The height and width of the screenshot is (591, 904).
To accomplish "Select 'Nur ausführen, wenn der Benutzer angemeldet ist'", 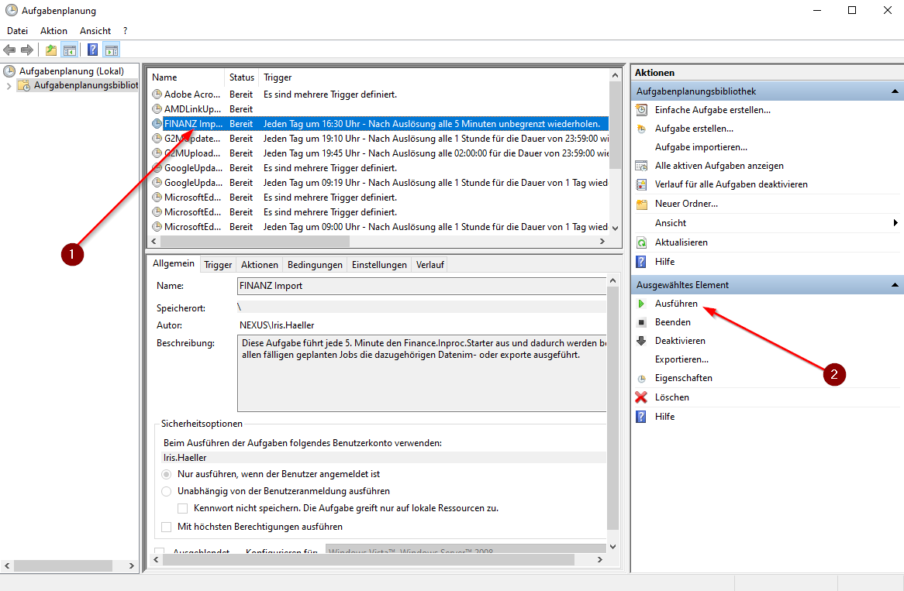I will click(167, 473).
